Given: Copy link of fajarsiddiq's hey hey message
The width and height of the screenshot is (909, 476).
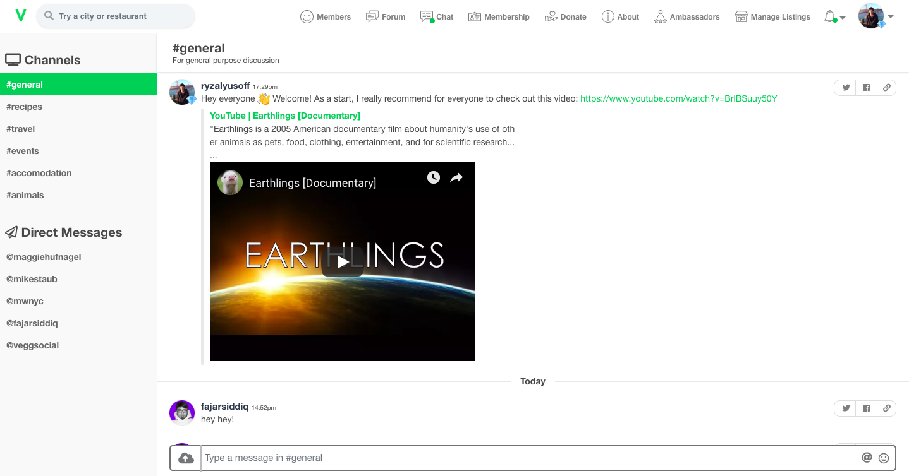Looking at the screenshot, I should click(x=886, y=408).
